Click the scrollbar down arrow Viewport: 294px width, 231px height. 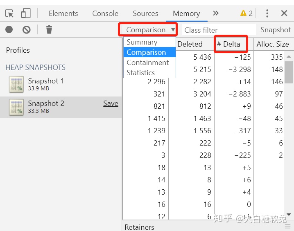coord(289,214)
